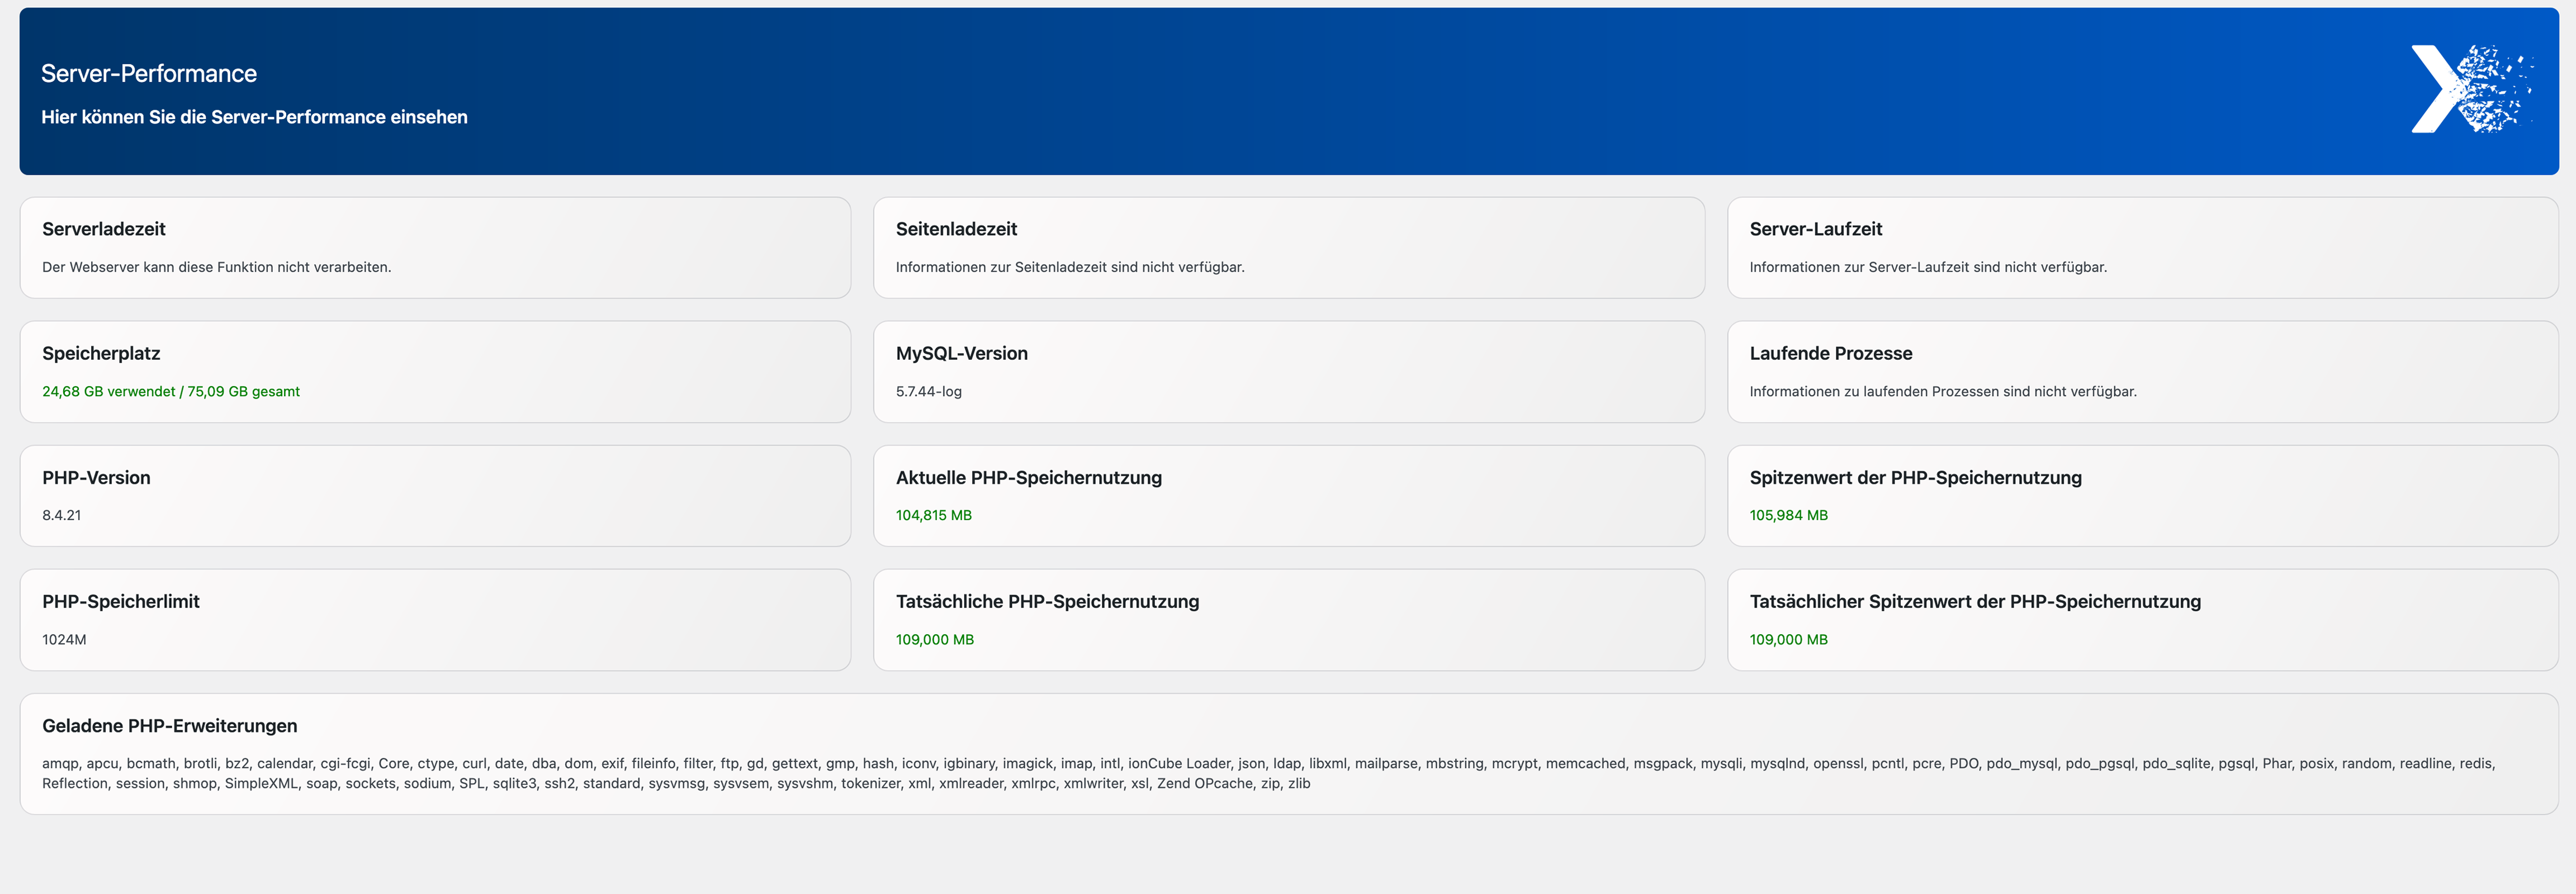Click the Serverladezeit card title

104,229
